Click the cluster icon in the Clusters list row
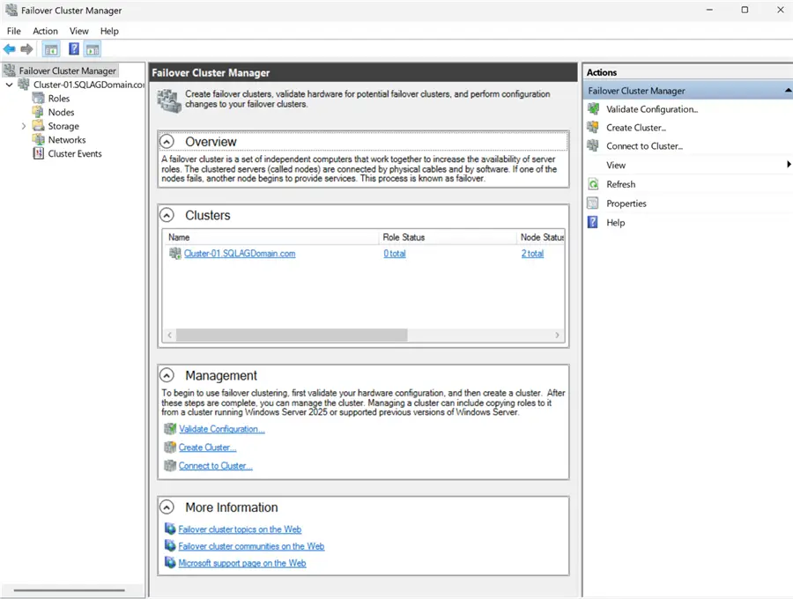Screen dimensions: 793x599 click(175, 253)
